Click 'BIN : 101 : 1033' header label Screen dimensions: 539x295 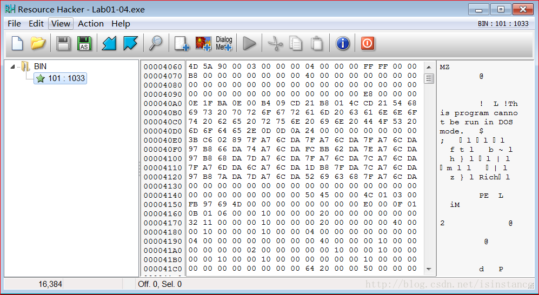pos(503,24)
